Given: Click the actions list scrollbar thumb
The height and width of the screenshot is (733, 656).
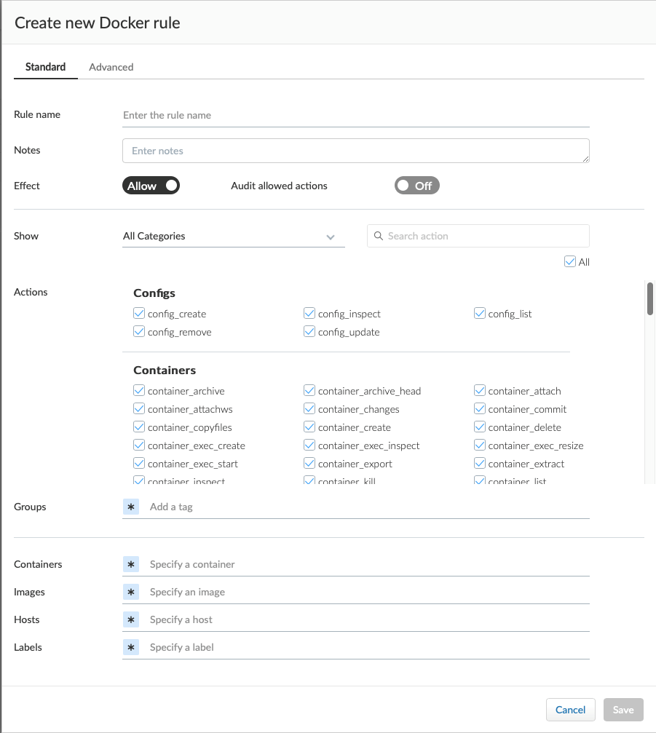Looking at the screenshot, I should coord(650,298).
